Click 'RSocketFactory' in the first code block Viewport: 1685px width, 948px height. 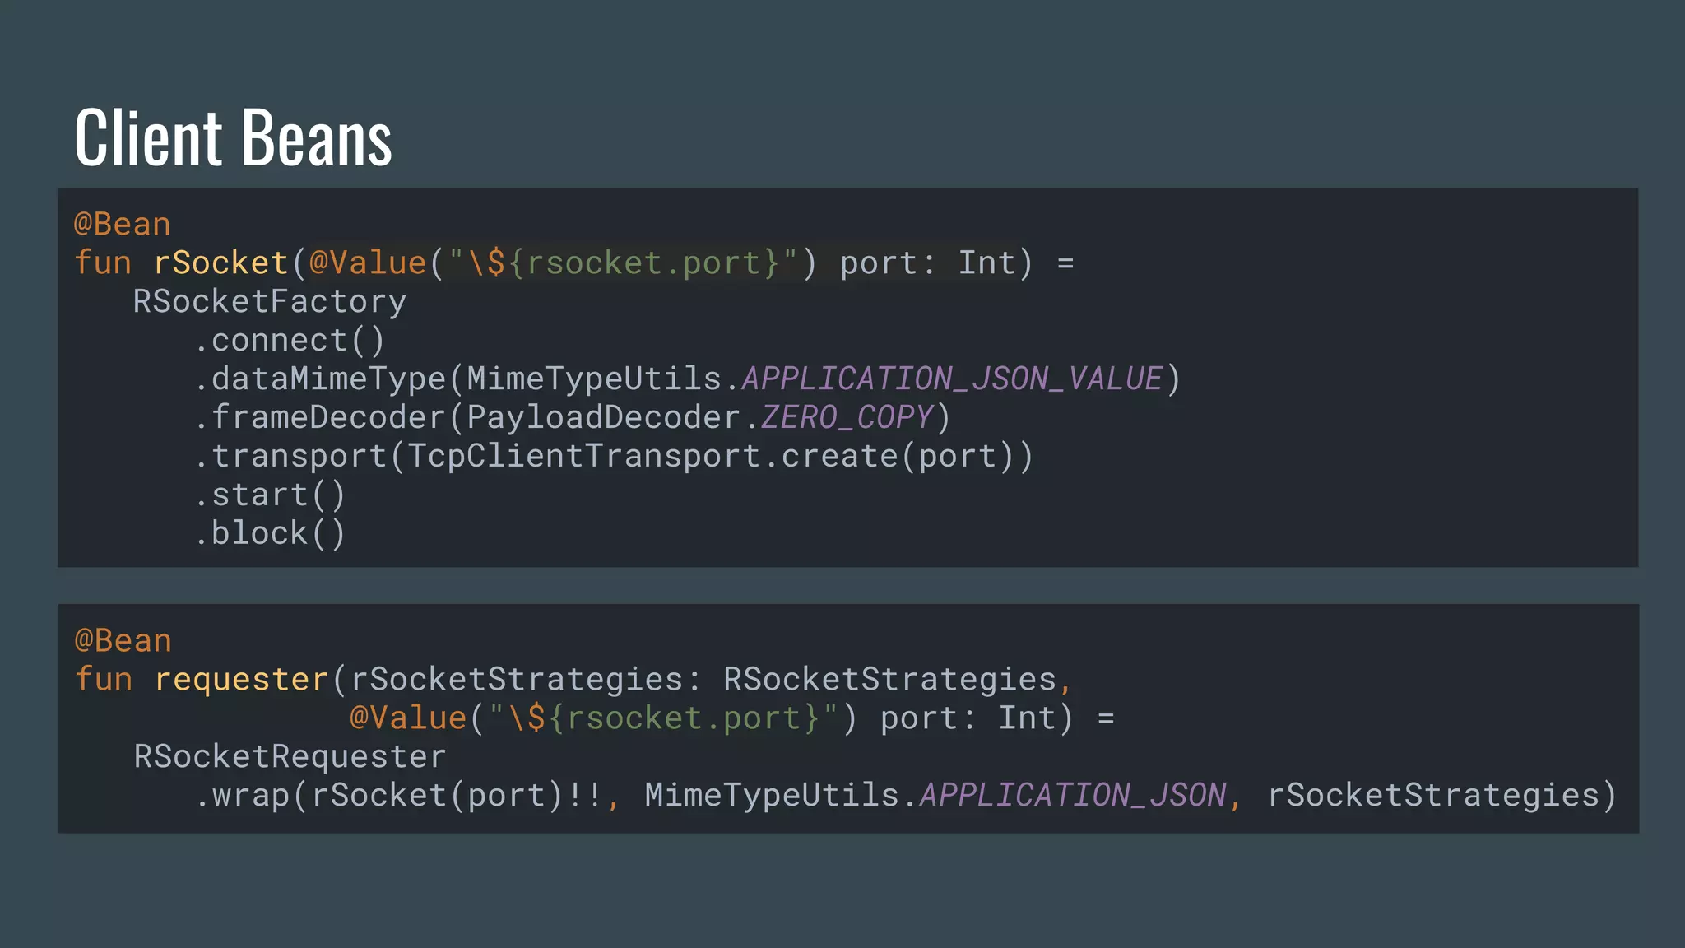(x=270, y=301)
